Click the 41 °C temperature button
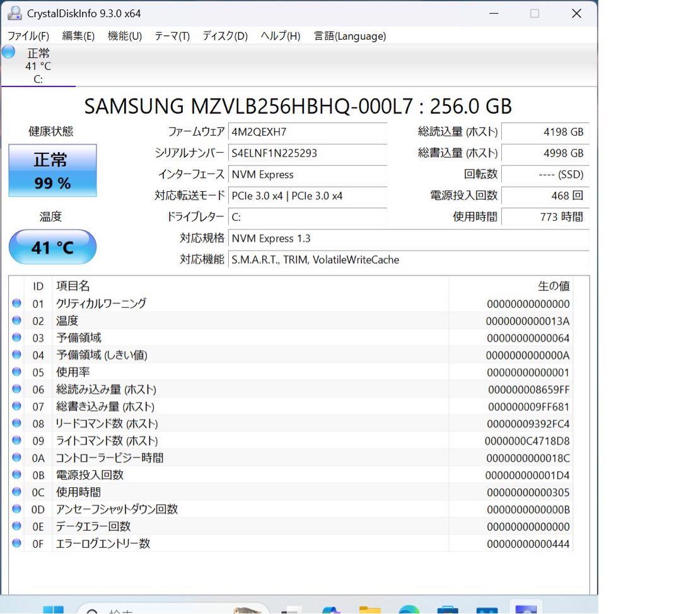Viewport: 681px width, 614px height. (52, 247)
